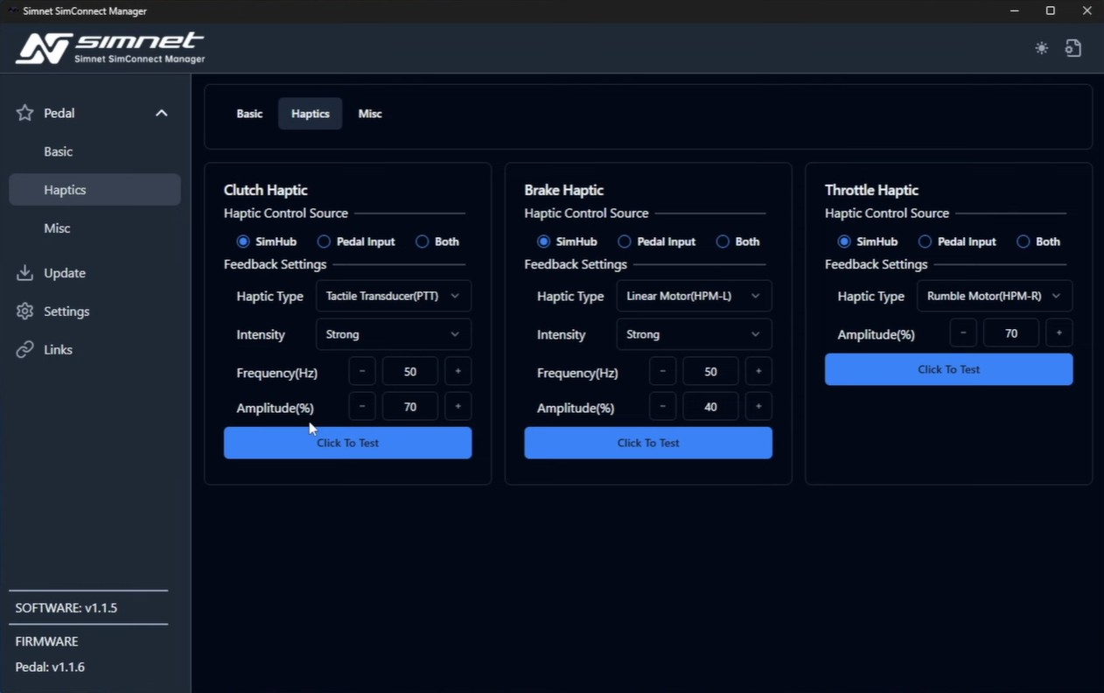Switch to the Basic tab

tap(249, 114)
